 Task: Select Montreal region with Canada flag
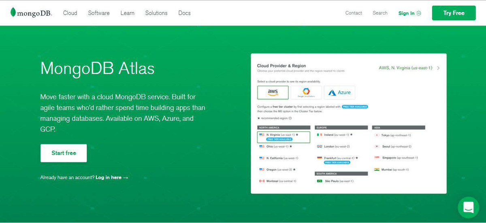click(x=278, y=181)
